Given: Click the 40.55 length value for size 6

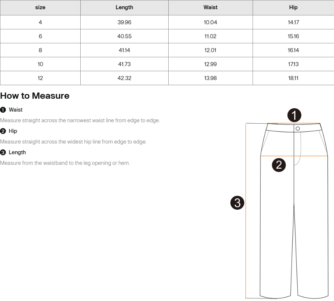Looking at the screenshot, I should click(124, 36).
